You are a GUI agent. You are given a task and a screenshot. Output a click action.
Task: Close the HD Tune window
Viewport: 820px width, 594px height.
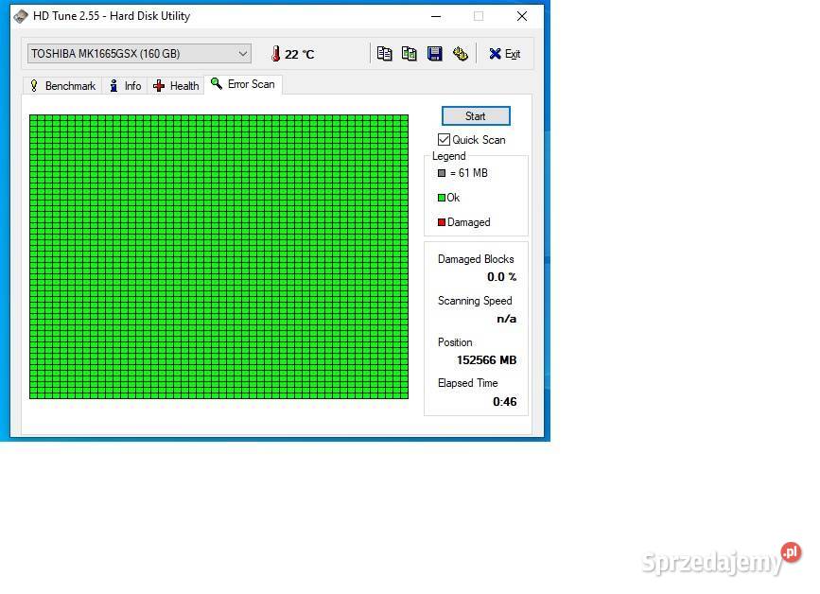pos(522,16)
